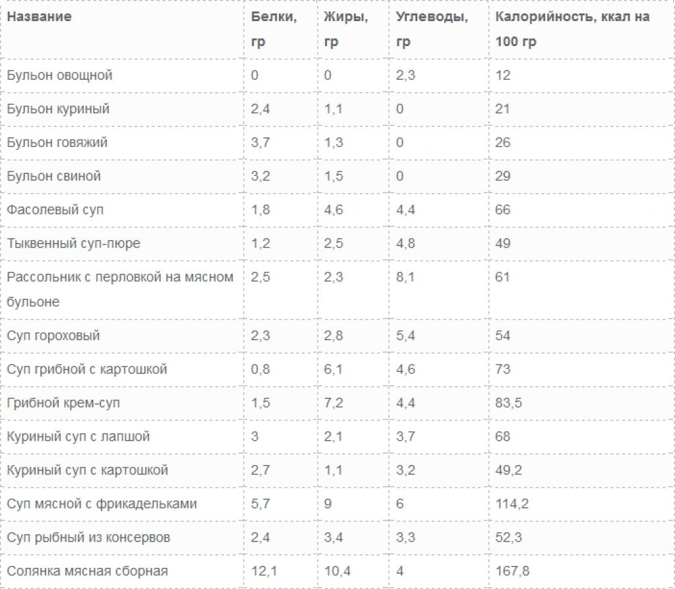
Task: Select Суп мясной с фрикадельками
Action: click(102, 504)
